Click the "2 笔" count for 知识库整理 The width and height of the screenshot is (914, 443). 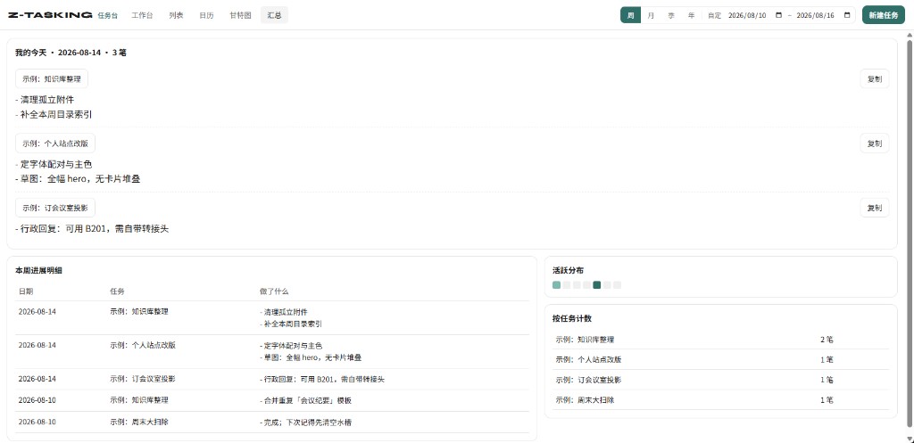tap(827, 340)
